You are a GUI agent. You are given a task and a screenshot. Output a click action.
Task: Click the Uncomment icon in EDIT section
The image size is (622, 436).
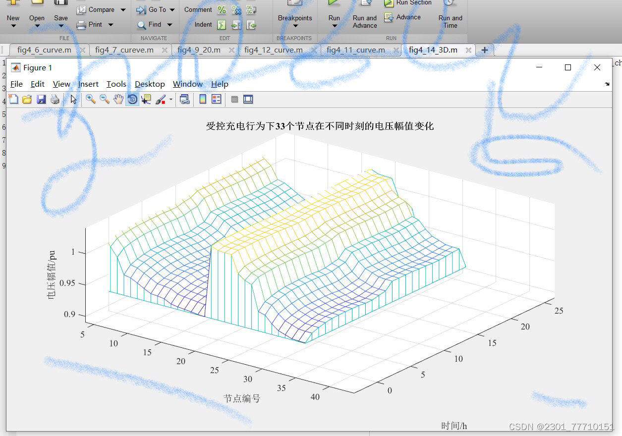click(x=237, y=10)
